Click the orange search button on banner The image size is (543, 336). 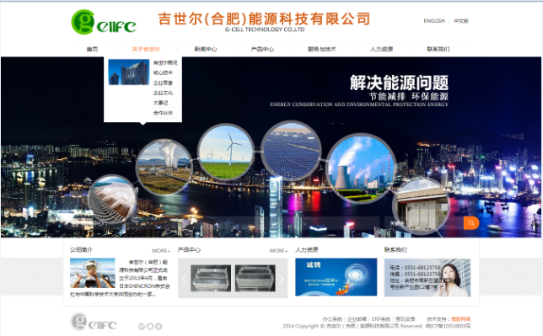[x=471, y=223]
